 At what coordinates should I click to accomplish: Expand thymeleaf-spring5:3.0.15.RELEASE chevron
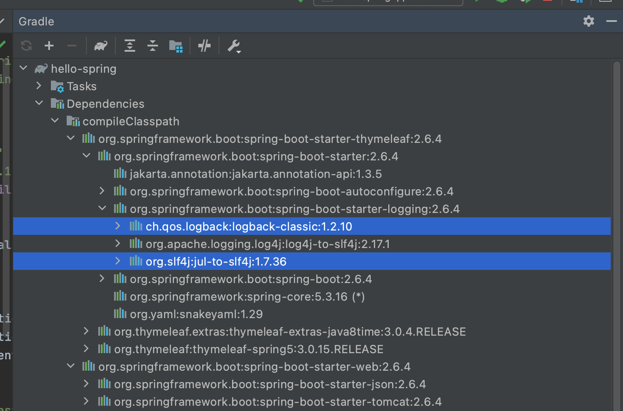pyautogui.click(x=86, y=348)
